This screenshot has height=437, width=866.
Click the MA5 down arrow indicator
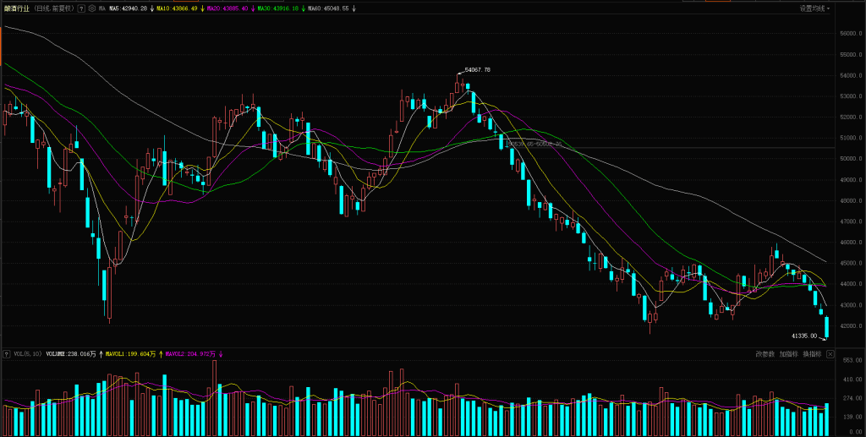pyautogui.click(x=150, y=8)
